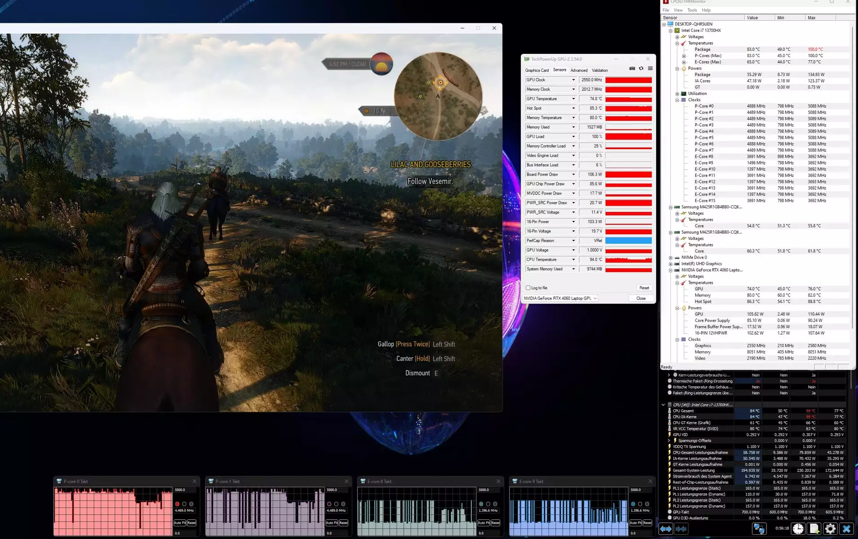Viewport: 858px width, 539px height.
Task: Close the P-core 0 Takt graph
Action: pos(194,481)
